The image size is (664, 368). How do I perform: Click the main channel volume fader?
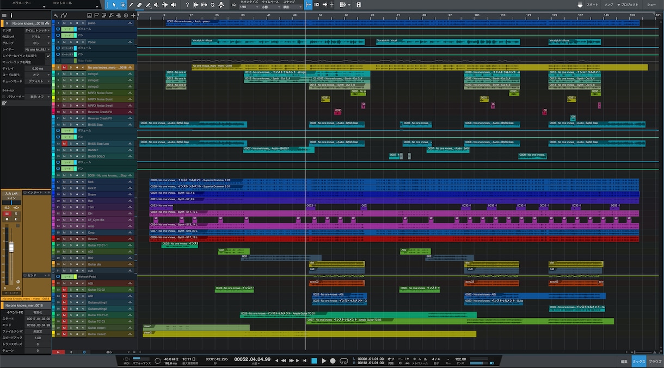(x=10, y=248)
